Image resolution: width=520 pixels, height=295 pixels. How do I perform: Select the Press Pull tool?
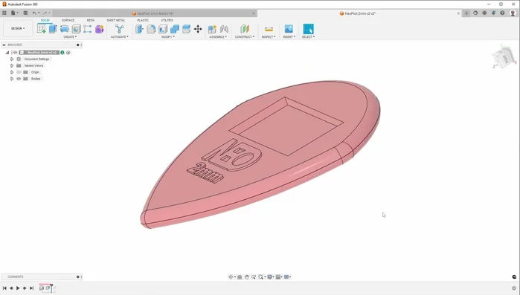pyautogui.click(x=139, y=29)
